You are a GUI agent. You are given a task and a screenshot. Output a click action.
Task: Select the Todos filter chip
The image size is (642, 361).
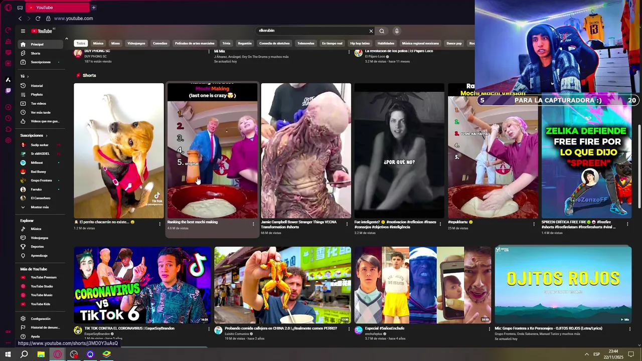coord(81,44)
